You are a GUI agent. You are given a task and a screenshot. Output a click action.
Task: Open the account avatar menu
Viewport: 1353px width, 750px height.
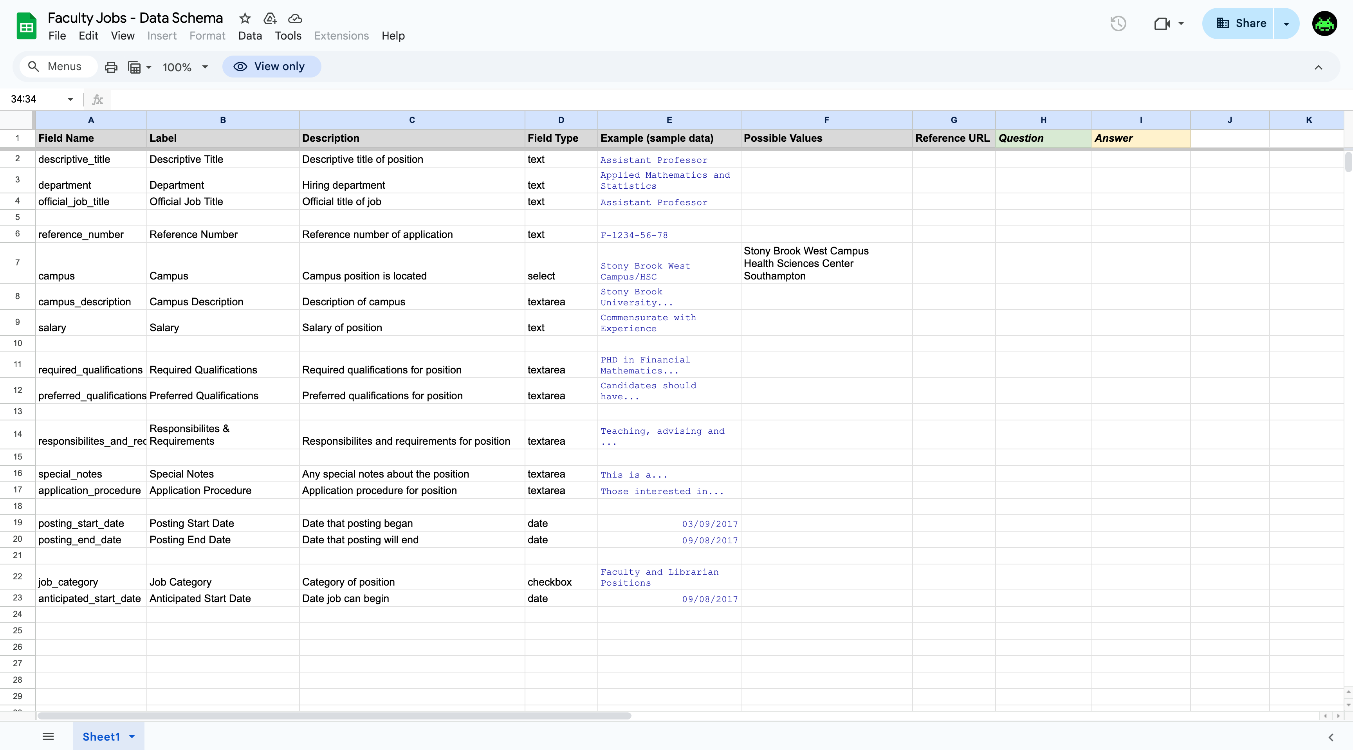1324,23
